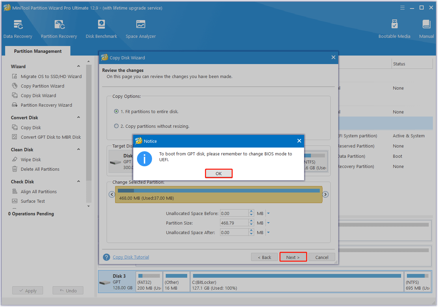This screenshot has width=438, height=307.
Task: Choose Convert GPT Disk to MBR Disk
Action: coord(46,137)
